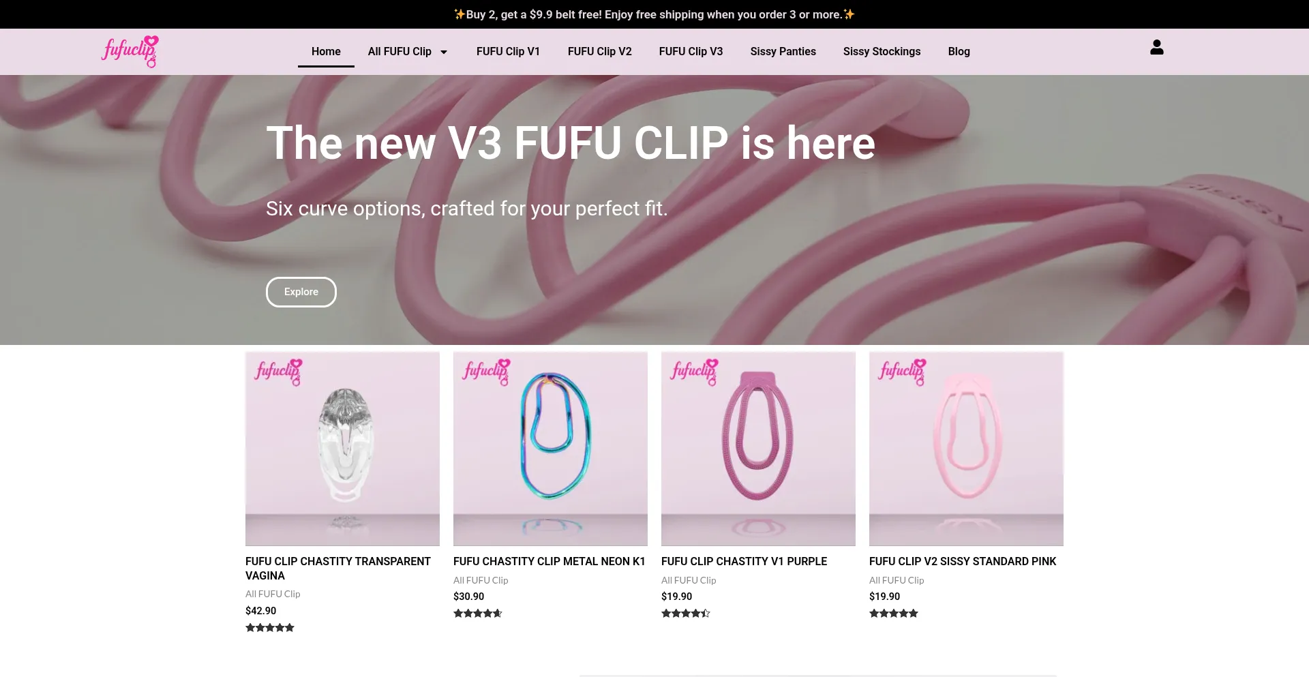The height and width of the screenshot is (677, 1309).
Task: Open the FUFU Clip V2 menu
Action: (599, 51)
